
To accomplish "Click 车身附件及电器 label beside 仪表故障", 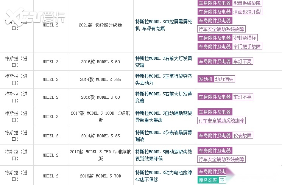I will pos(215,135).
